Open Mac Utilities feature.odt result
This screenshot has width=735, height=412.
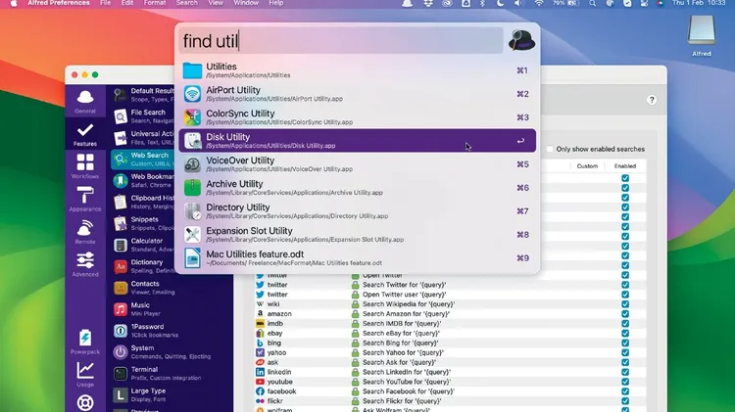coord(357,258)
